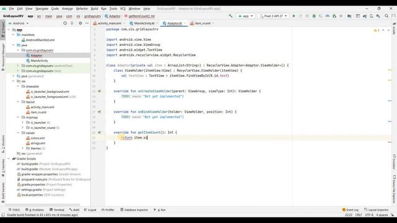This screenshot has height=223, width=397.
Task: Click the gridlayoutrv breadcrumb in navigation bar
Action: [x=92, y=16]
